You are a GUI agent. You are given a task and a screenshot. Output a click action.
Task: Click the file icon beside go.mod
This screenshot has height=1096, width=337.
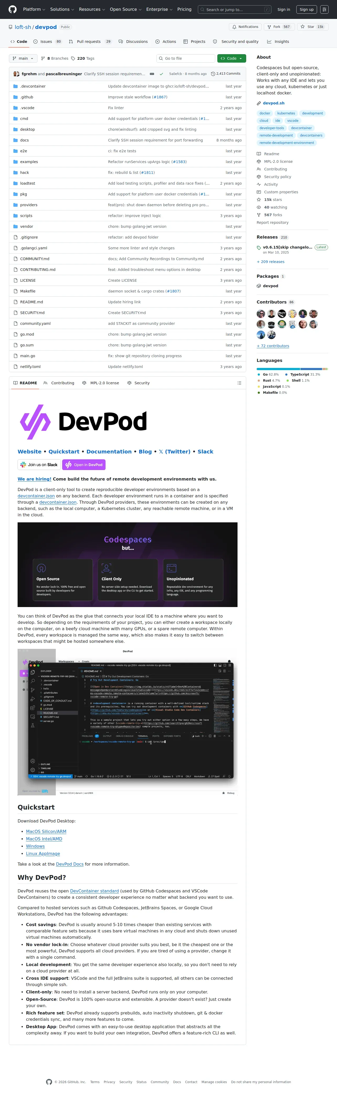[16, 334]
